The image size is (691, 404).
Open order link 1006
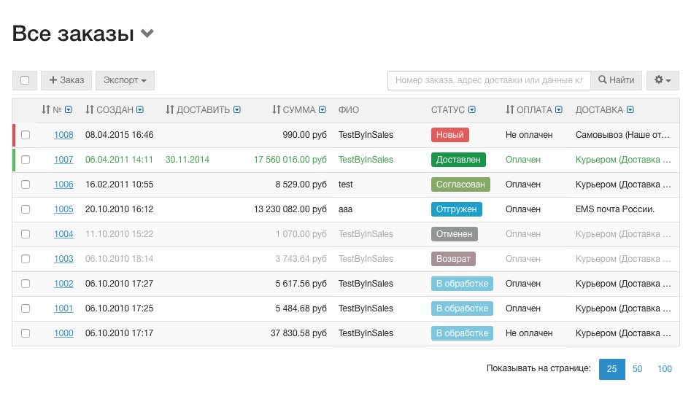coord(63,184)
